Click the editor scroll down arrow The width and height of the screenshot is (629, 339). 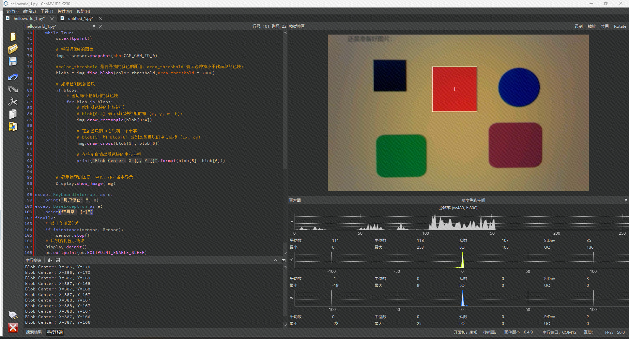(285, 253)
